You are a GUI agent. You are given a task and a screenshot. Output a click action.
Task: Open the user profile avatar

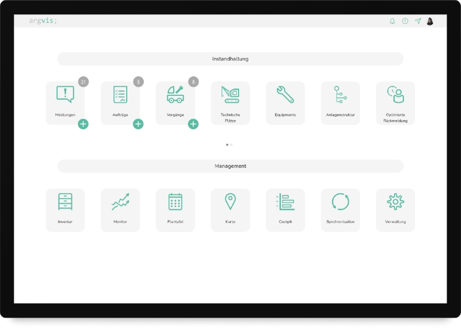(430, 21)
